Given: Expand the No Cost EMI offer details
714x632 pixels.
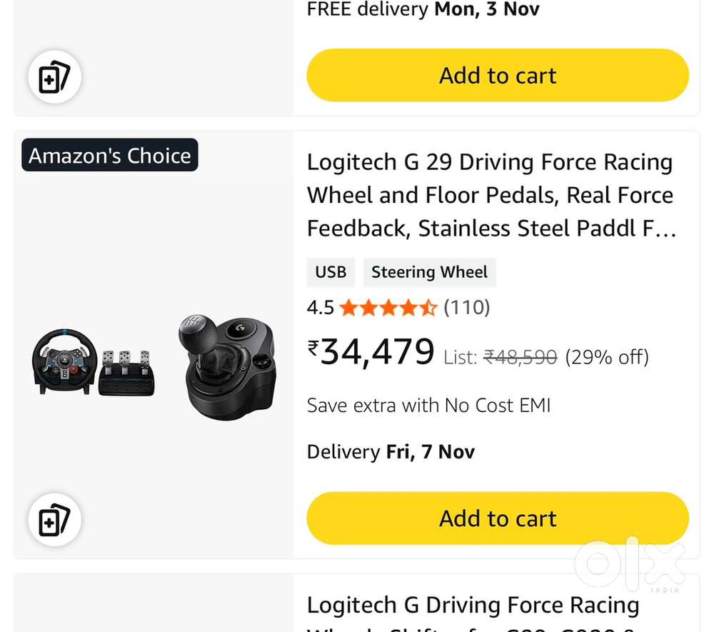Looking at the screenshot, I should click(428, 405).
